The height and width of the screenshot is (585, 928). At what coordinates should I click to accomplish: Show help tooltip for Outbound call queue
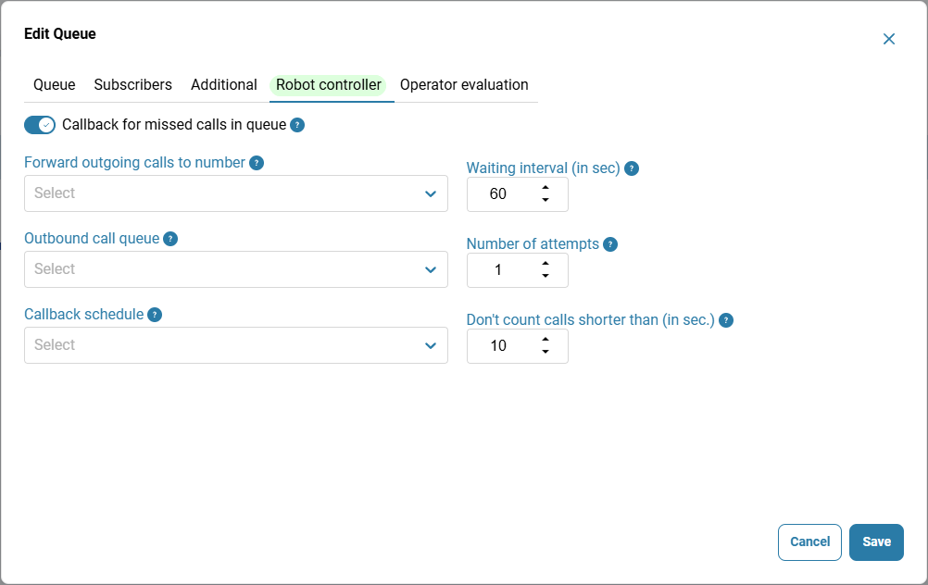170,239
